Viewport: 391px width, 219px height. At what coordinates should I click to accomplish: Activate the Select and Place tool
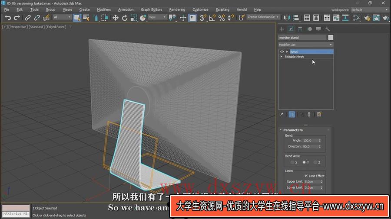point(143,18)
